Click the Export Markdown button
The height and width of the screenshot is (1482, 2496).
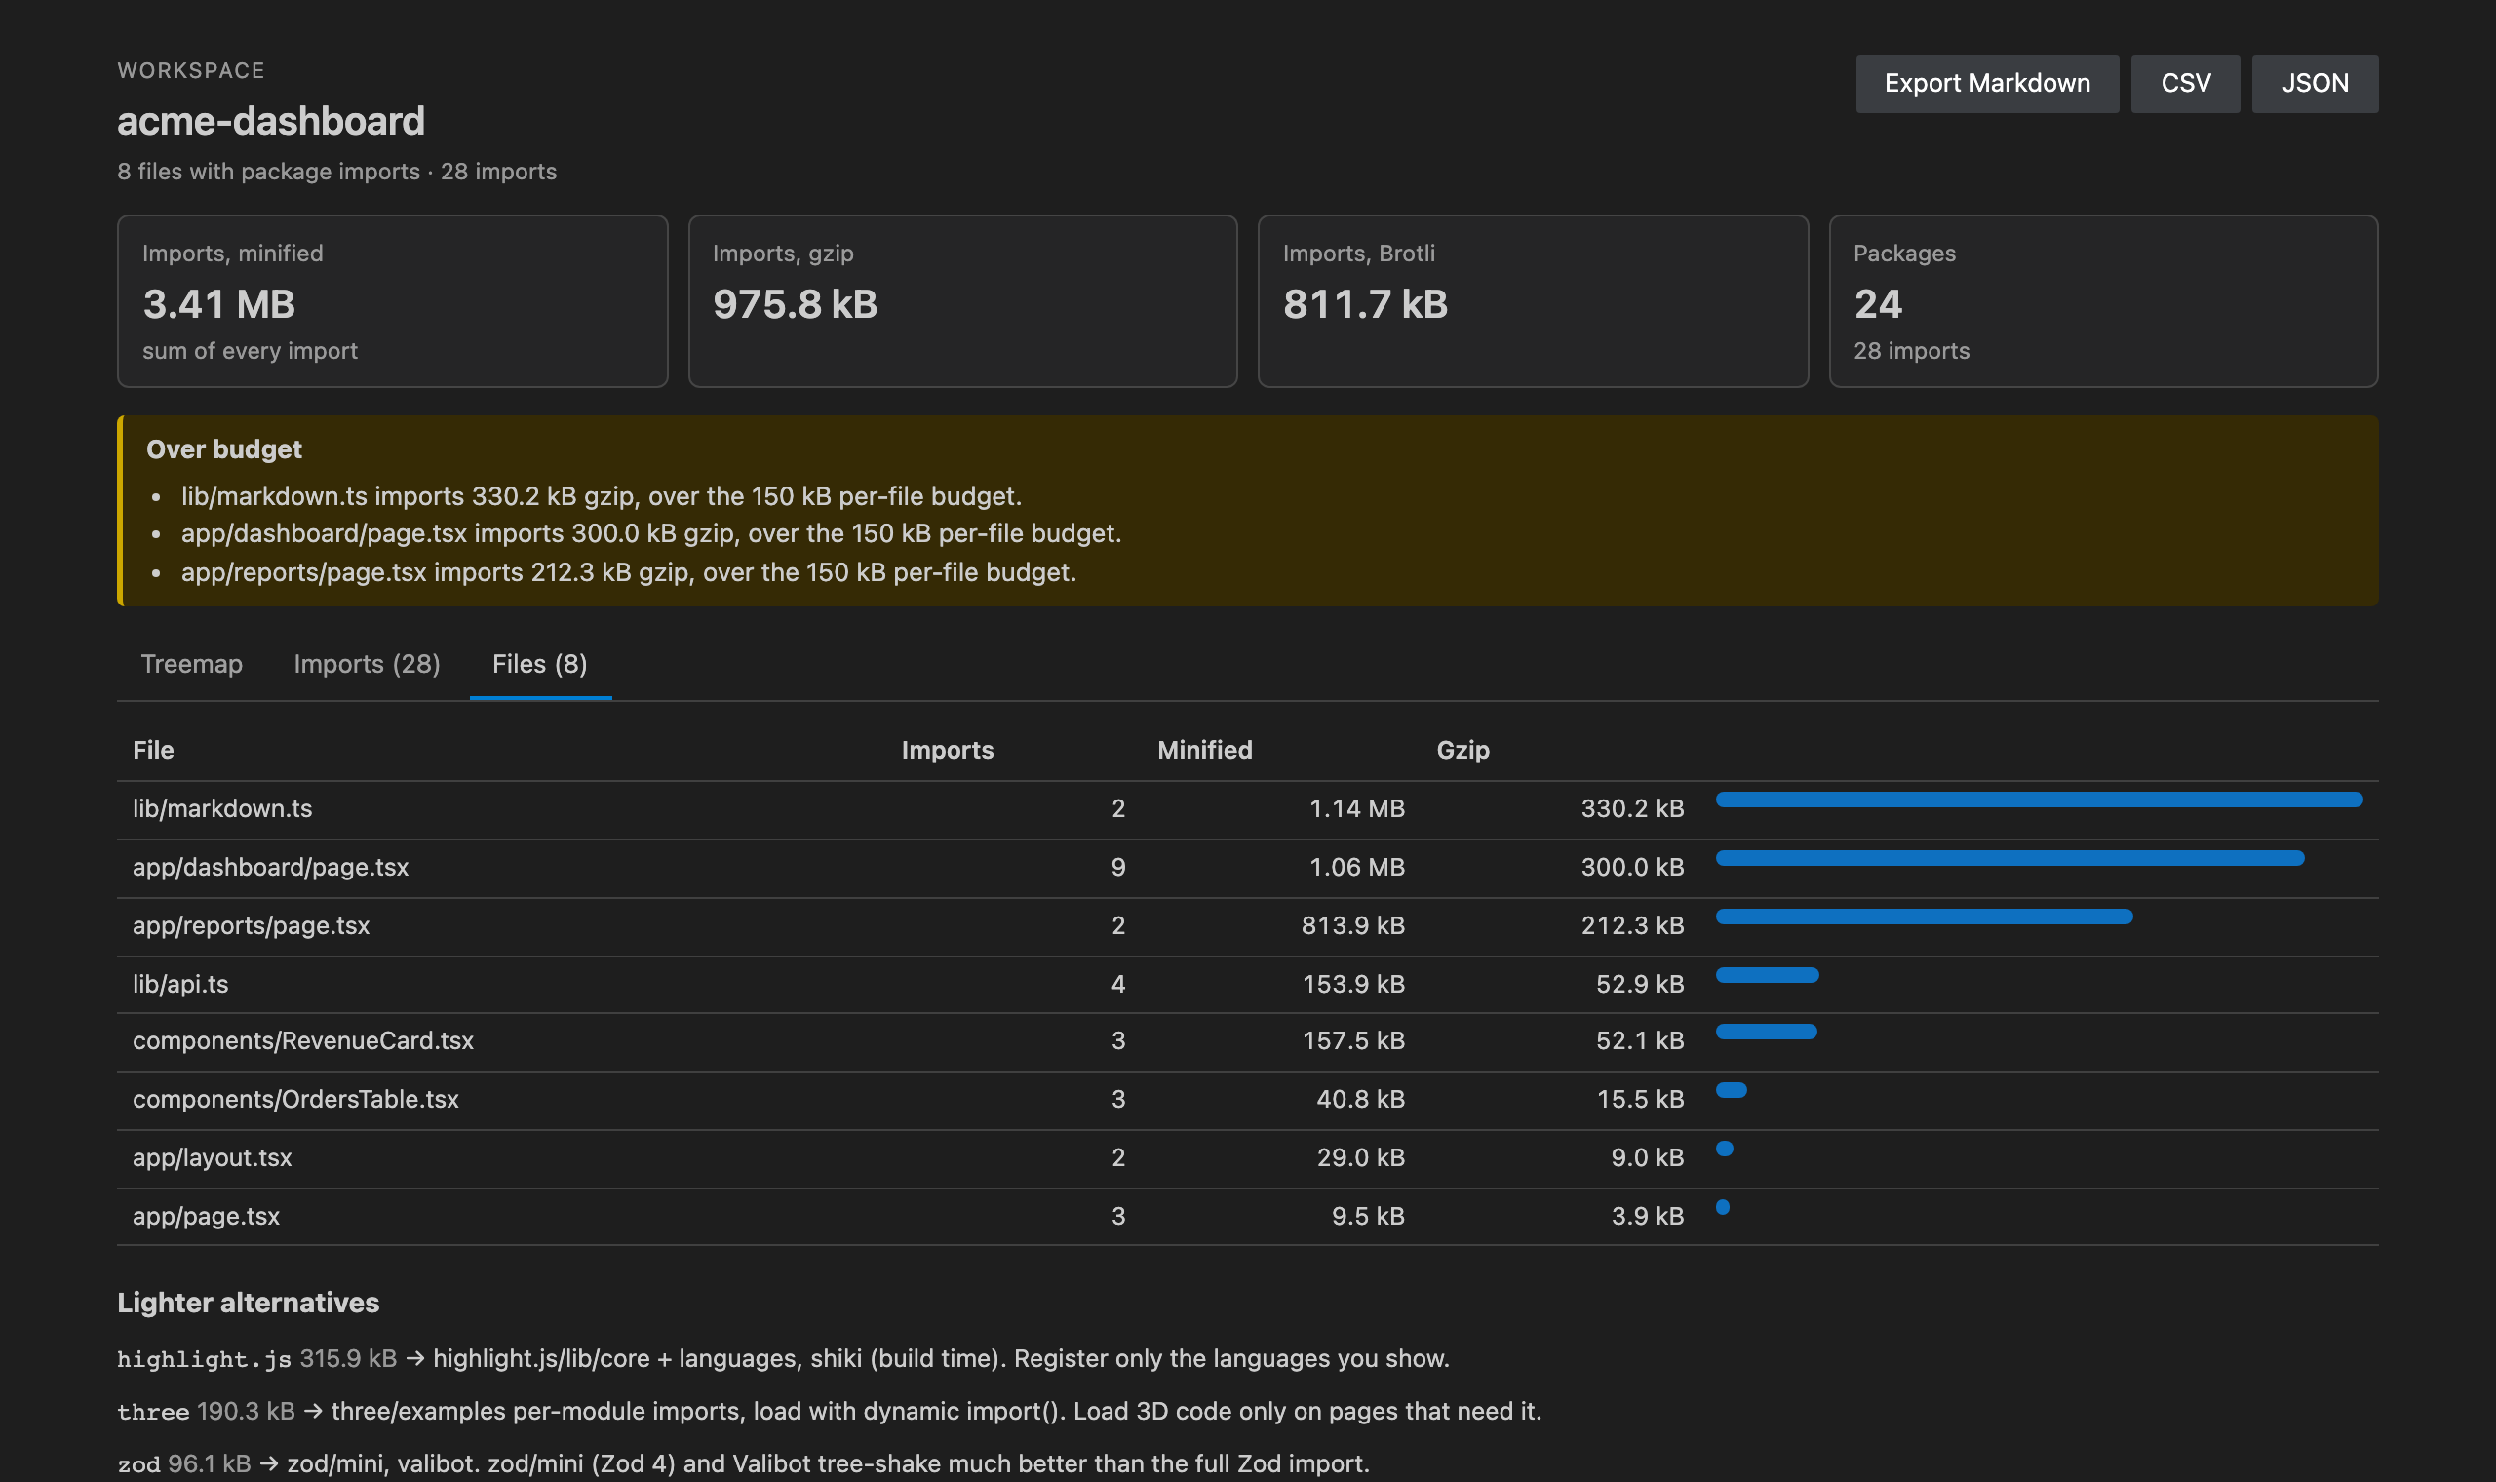point(1987,83)
